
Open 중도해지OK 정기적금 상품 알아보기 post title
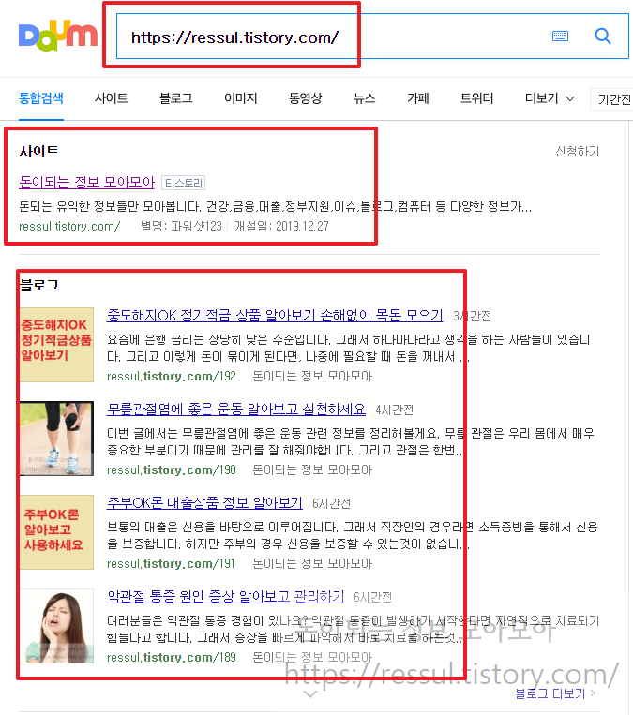[x=275, y=315]
